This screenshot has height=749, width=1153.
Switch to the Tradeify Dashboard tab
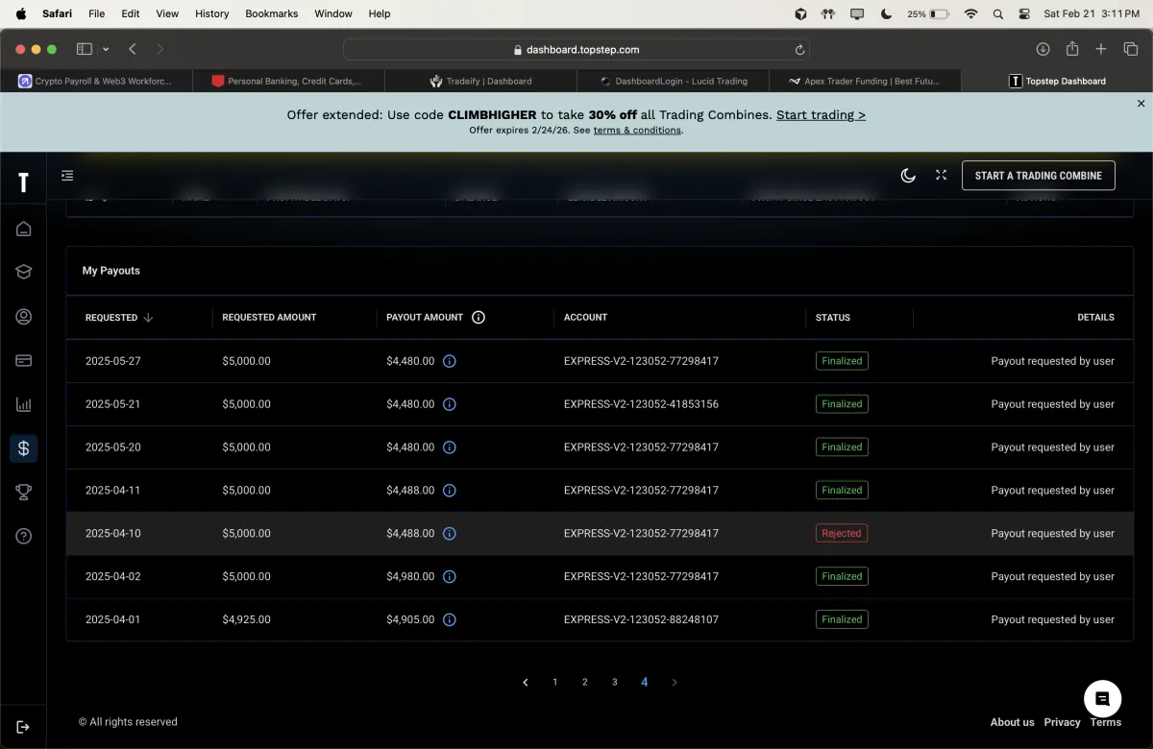pyautogui.click(x=480, y=82)
